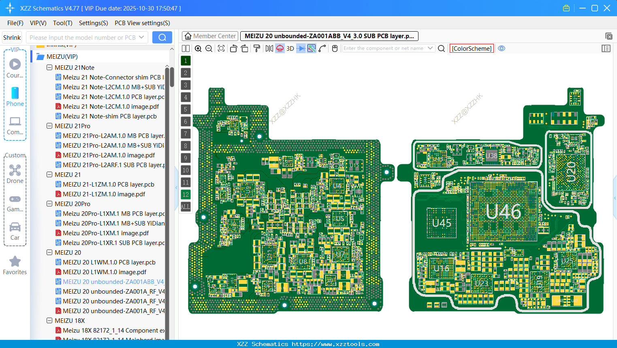
Task: Click the Zoom In magnifier icon
Action: pos(198,48)
